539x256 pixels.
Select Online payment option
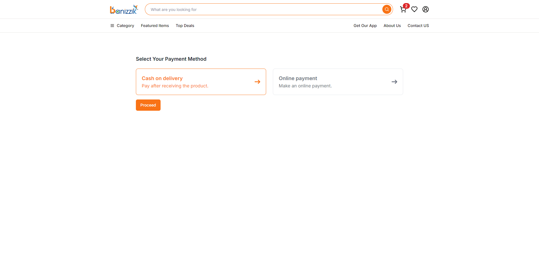tap(338, 82)
